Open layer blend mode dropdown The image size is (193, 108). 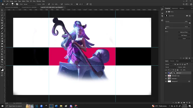[171, 67]
